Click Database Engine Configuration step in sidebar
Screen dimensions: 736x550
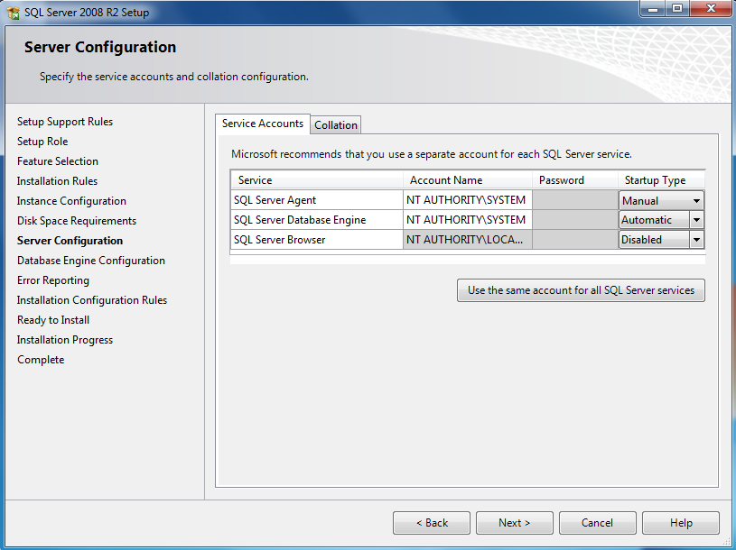click(91, 261)
